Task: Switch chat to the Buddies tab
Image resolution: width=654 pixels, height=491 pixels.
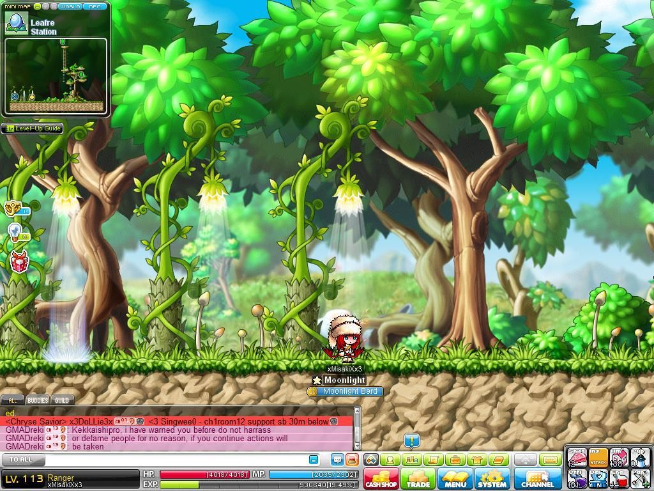Action: [x=38, y=400]
